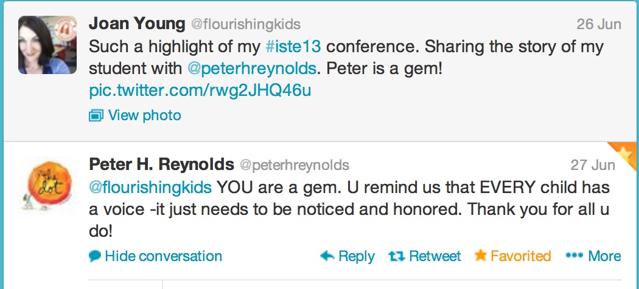
Task: Click the Reply arrow icon
Action: 327,256
